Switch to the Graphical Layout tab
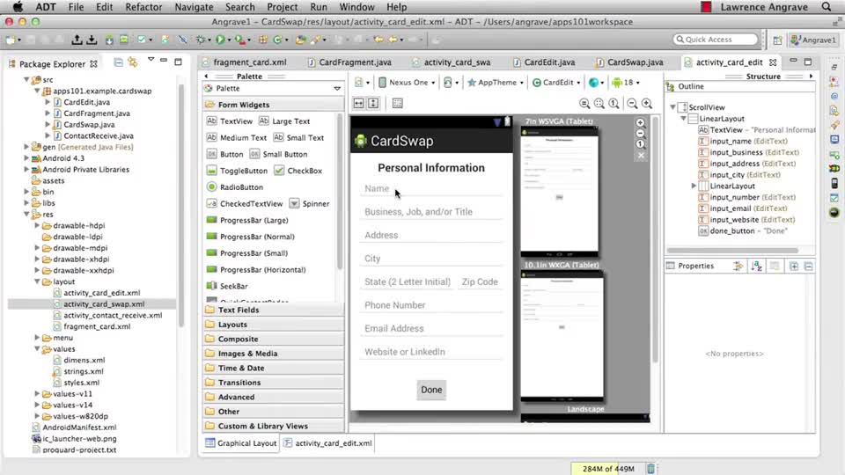 pos(241,443)
